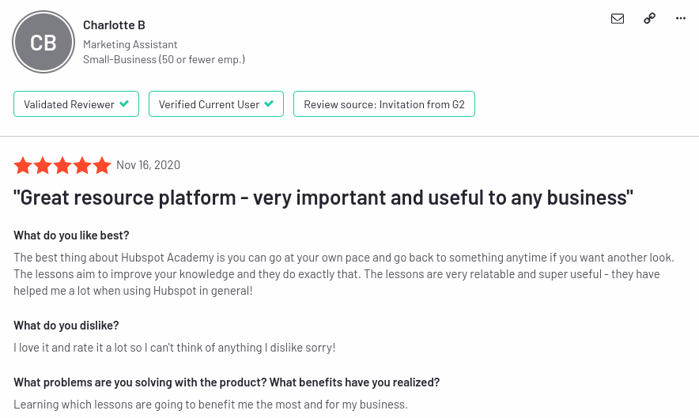Open the review title Great resource platform

(323, 198)
